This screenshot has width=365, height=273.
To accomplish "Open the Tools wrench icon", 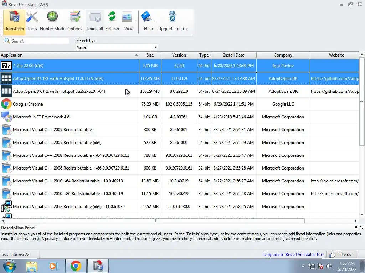I will [x=32, y=17].
